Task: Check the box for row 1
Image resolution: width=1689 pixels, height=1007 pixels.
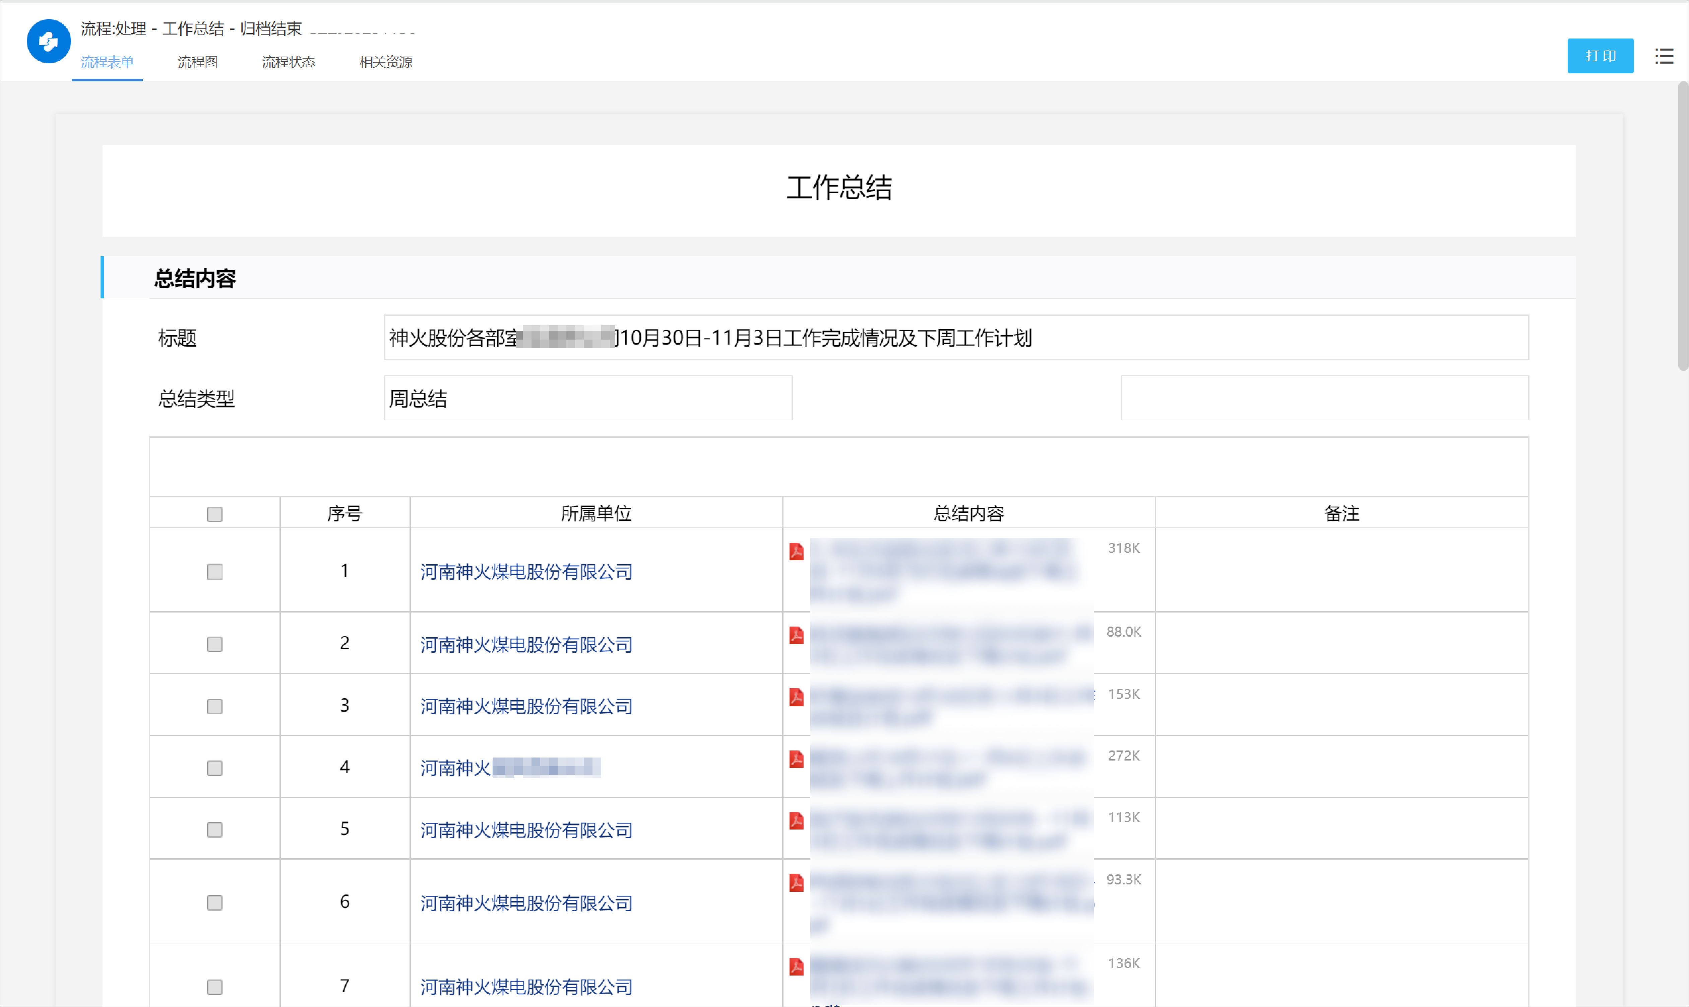Action: pyautogui.click(x=214, y=571)
